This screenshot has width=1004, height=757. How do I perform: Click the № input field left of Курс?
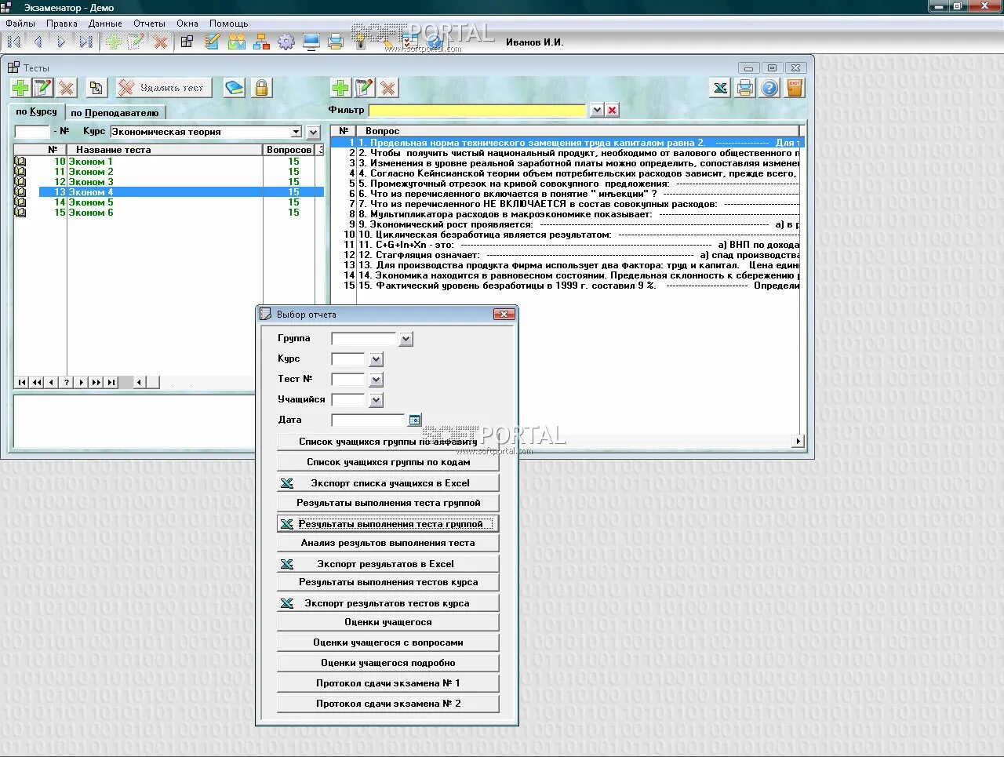32,132
